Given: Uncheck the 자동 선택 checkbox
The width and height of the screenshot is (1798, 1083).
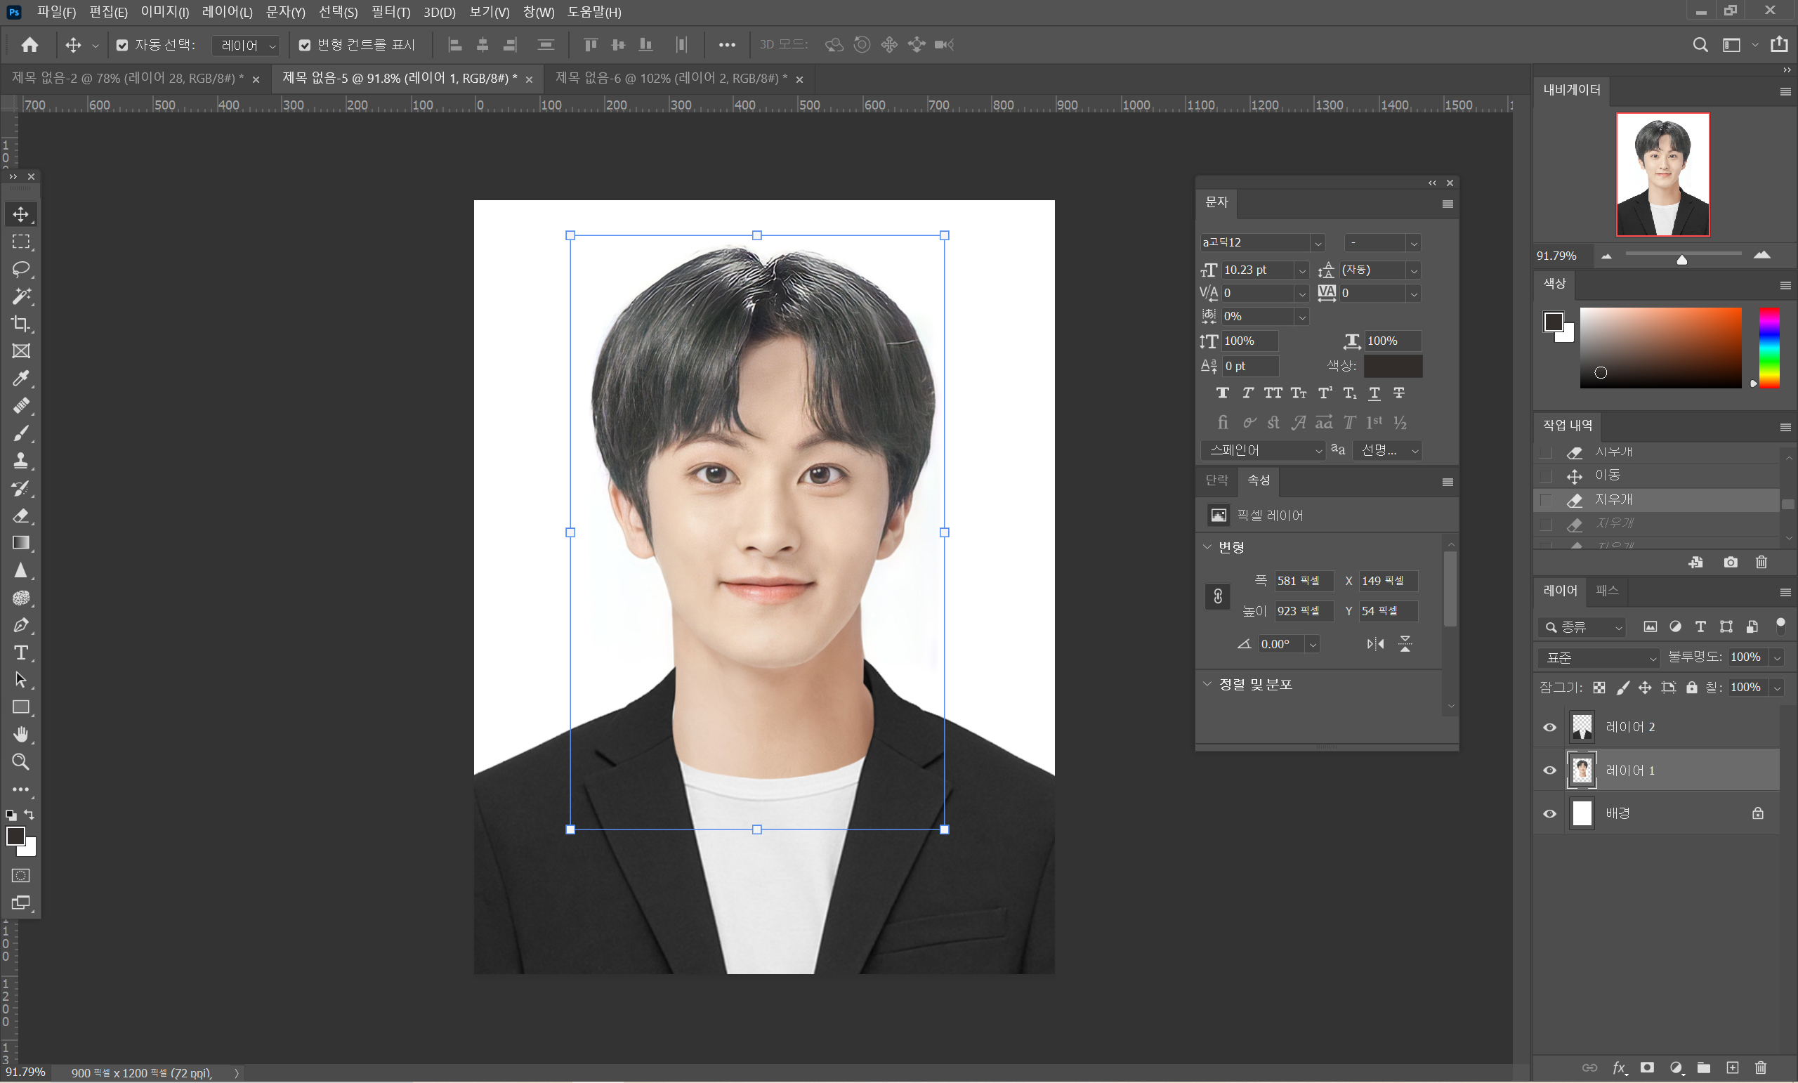Looking at the screenshot, I should point(122,45).
